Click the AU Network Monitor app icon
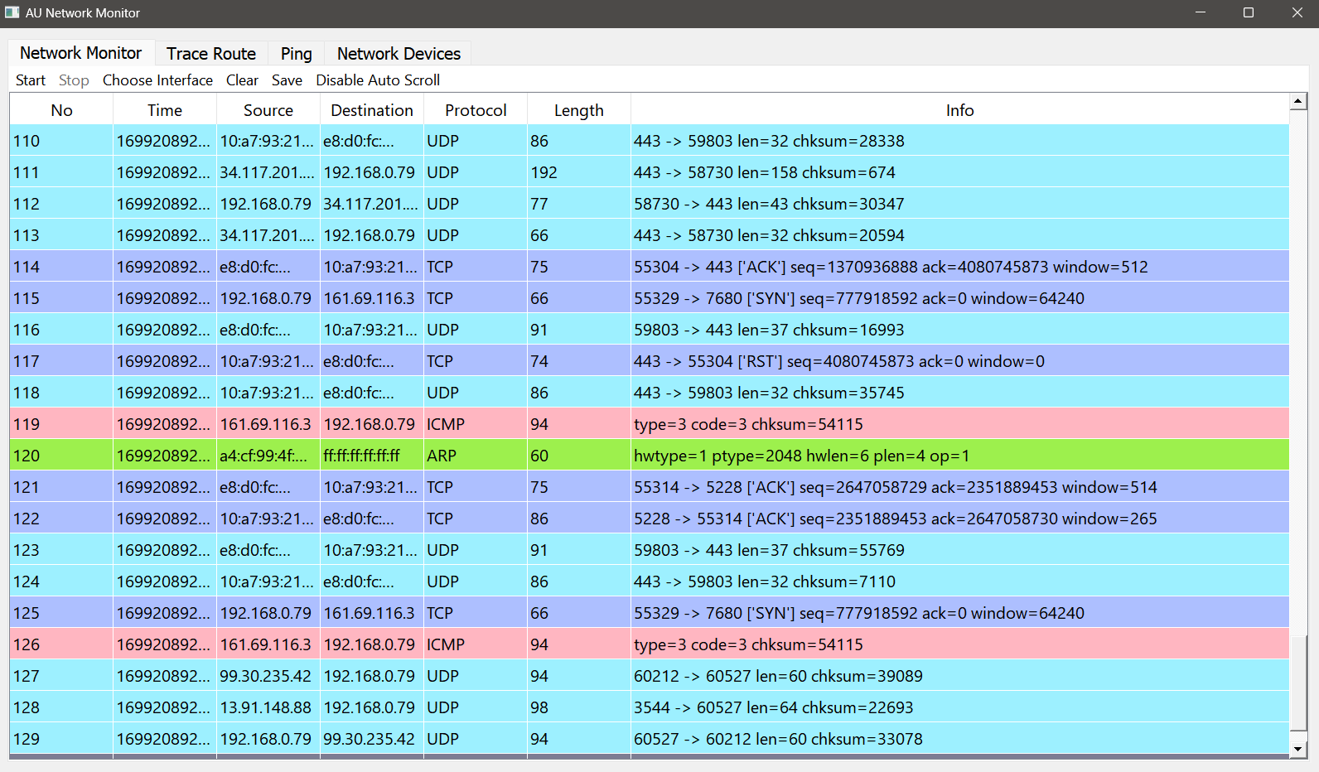 12,12
